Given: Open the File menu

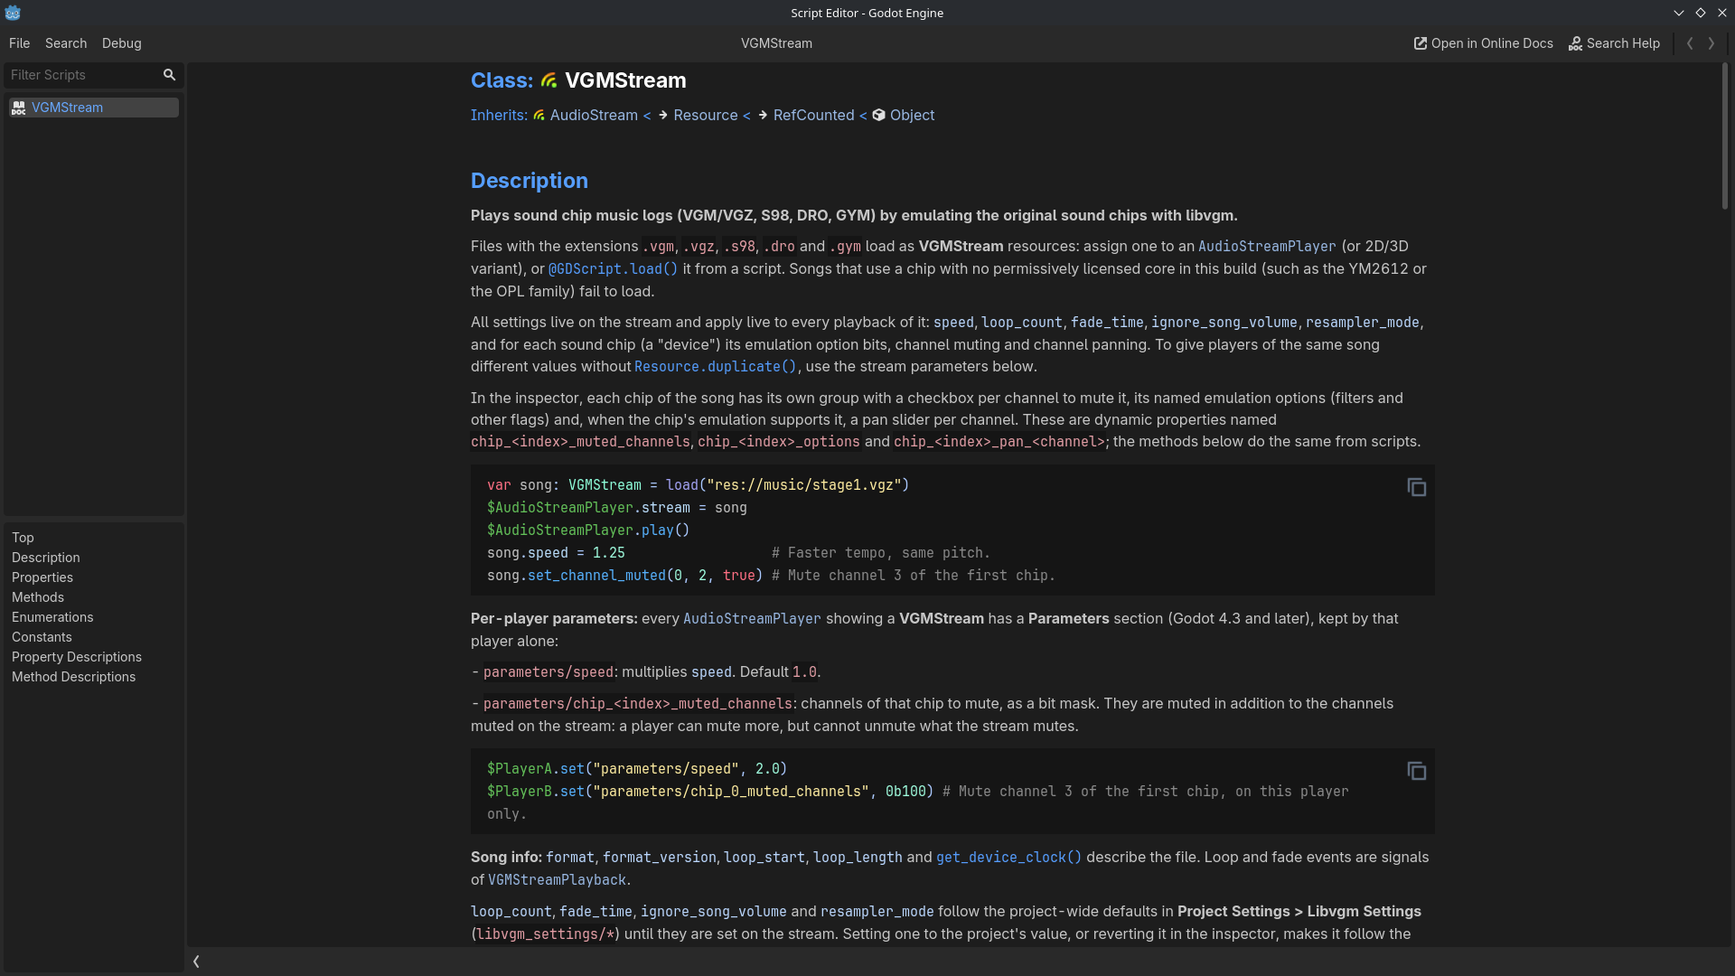Looking at the screenshot, I should click(x=19, y=43).
